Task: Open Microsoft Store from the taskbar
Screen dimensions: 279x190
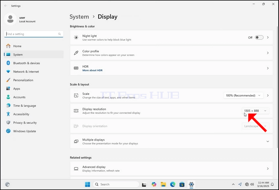Action: pos(182,184)
